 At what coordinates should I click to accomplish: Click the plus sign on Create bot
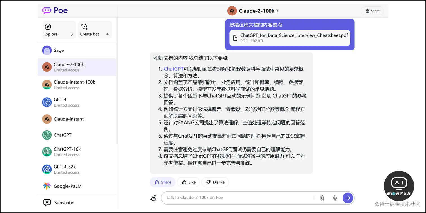click(108, 34)
